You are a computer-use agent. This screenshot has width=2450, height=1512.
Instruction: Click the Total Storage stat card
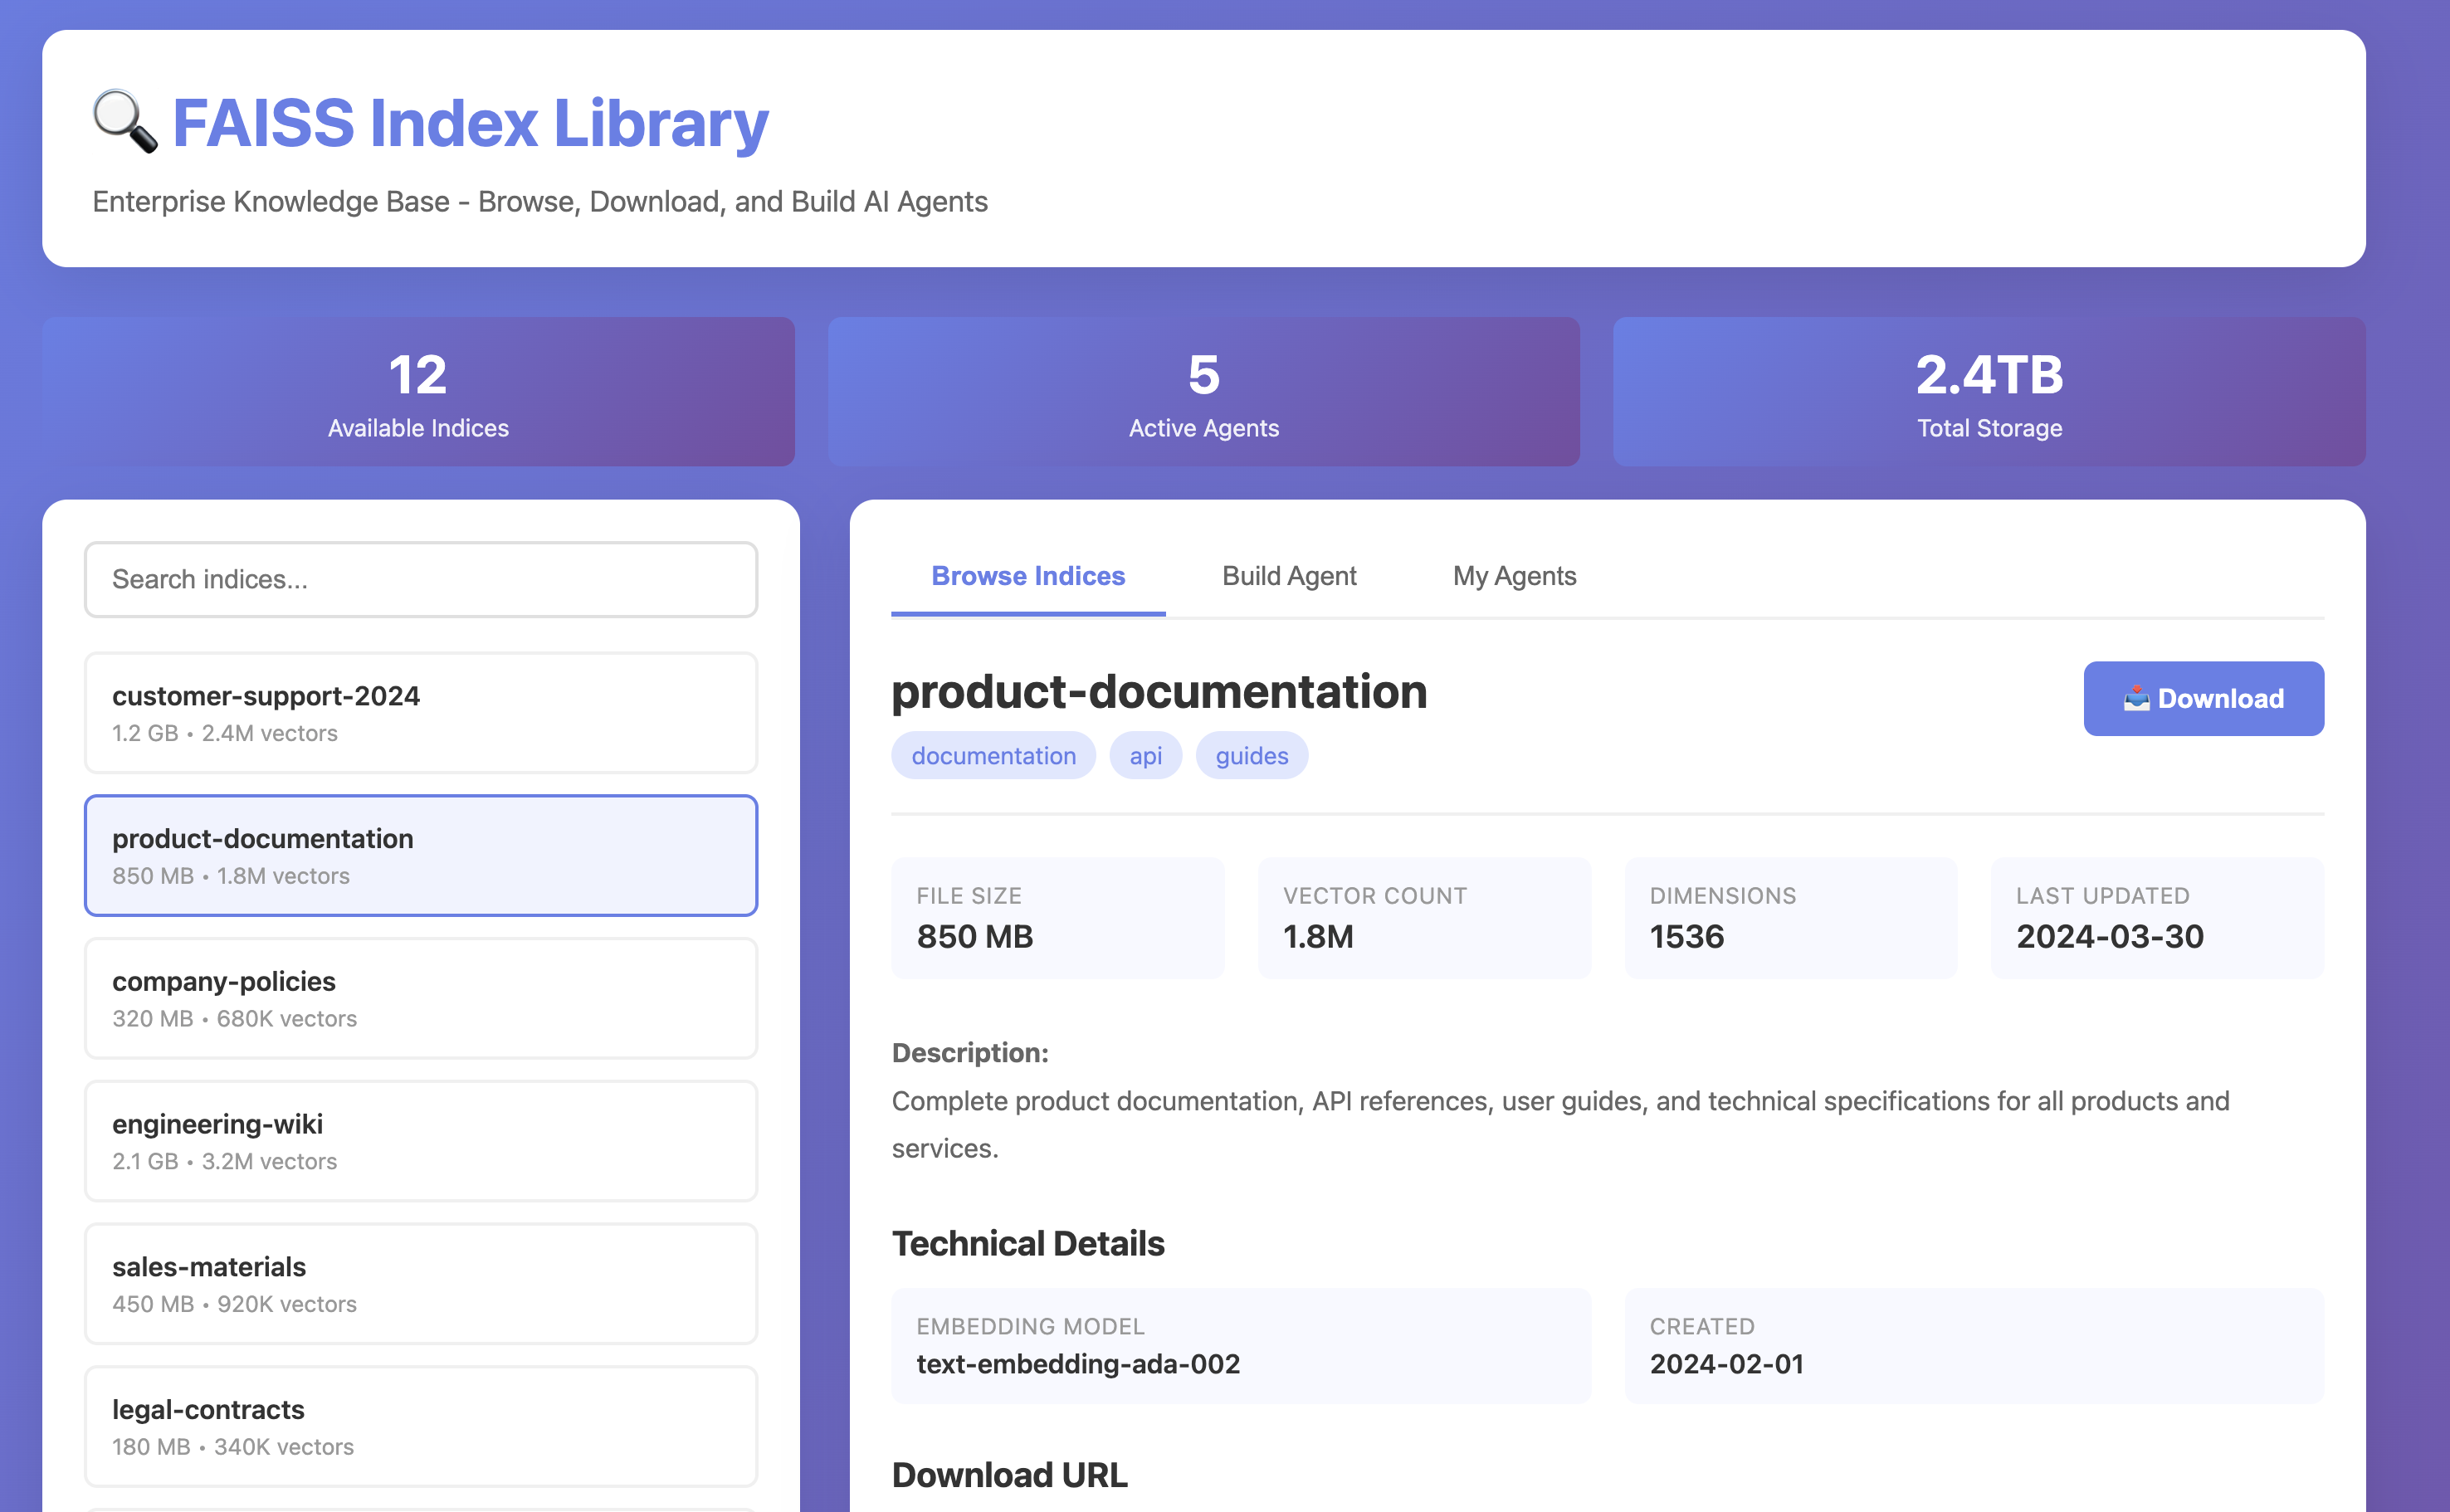point(1988,392)
